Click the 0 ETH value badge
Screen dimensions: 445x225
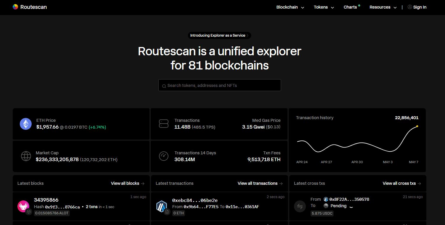click(x=178, y=213)
